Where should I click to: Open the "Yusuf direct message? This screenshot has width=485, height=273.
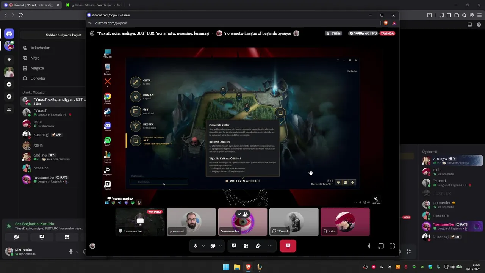pyautogui.click(x=53, y=113)
